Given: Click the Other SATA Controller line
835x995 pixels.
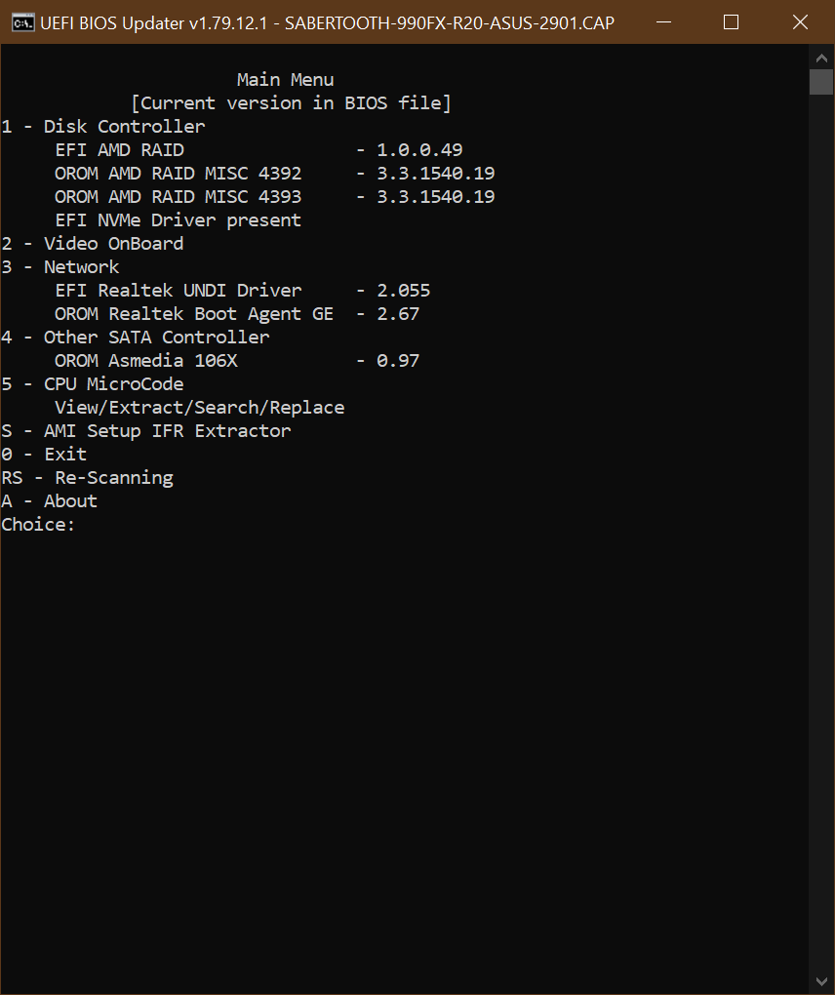Looking at the screenshot, I should coord(136,338).
